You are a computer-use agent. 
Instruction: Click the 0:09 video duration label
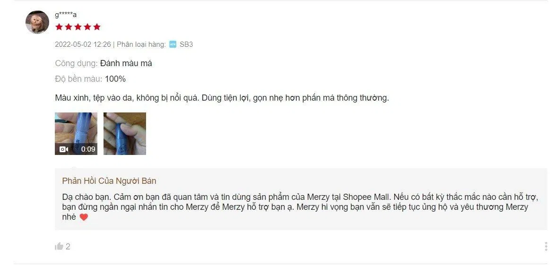[88, 149]
